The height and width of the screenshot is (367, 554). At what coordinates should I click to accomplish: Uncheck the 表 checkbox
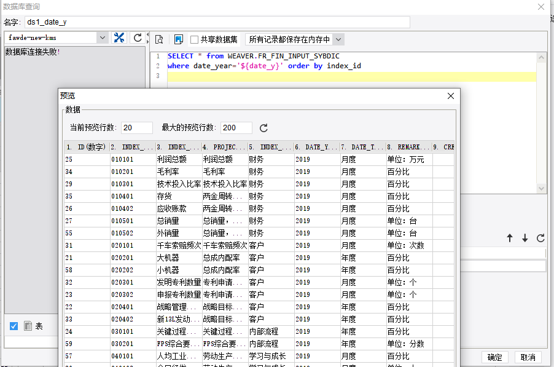[14, 326]
